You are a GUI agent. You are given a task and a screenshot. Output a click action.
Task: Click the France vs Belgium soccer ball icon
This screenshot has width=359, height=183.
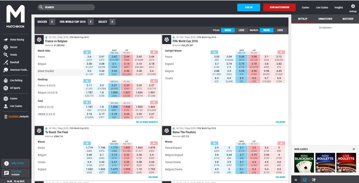pyautogui.click(x=39, y=40)
